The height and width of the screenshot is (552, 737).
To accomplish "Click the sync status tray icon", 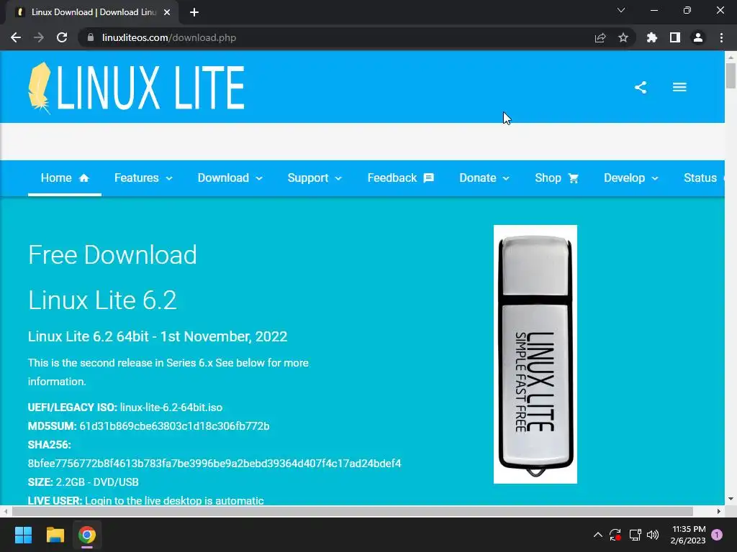I will 615,535.
